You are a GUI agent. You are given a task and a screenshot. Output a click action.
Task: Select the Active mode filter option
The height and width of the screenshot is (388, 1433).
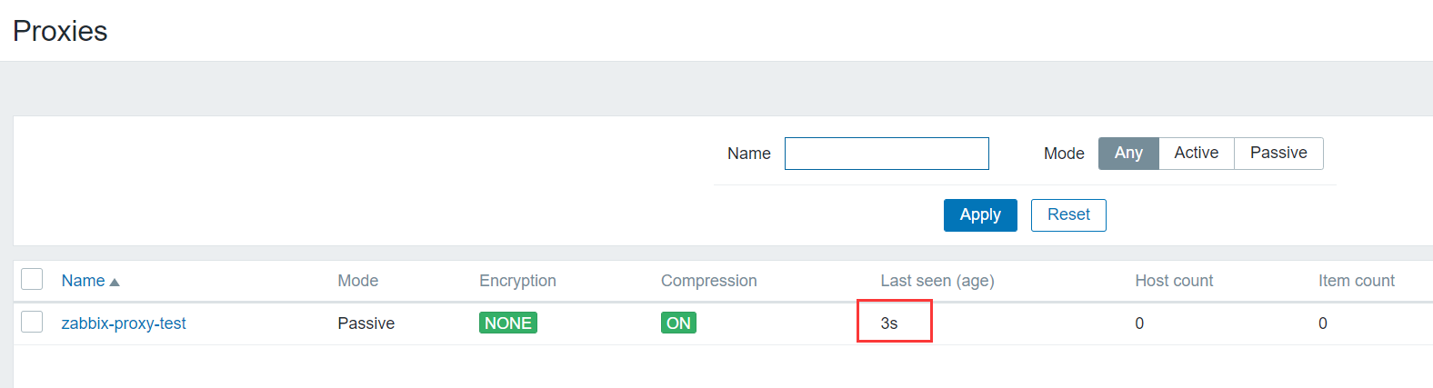(x=1196, y=154)
